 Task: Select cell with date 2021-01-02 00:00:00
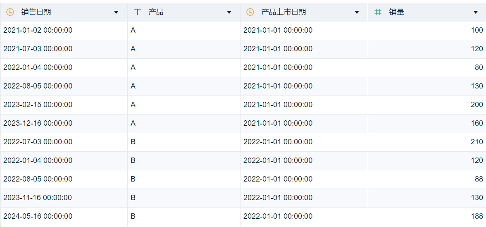click(x=38, y=30)
